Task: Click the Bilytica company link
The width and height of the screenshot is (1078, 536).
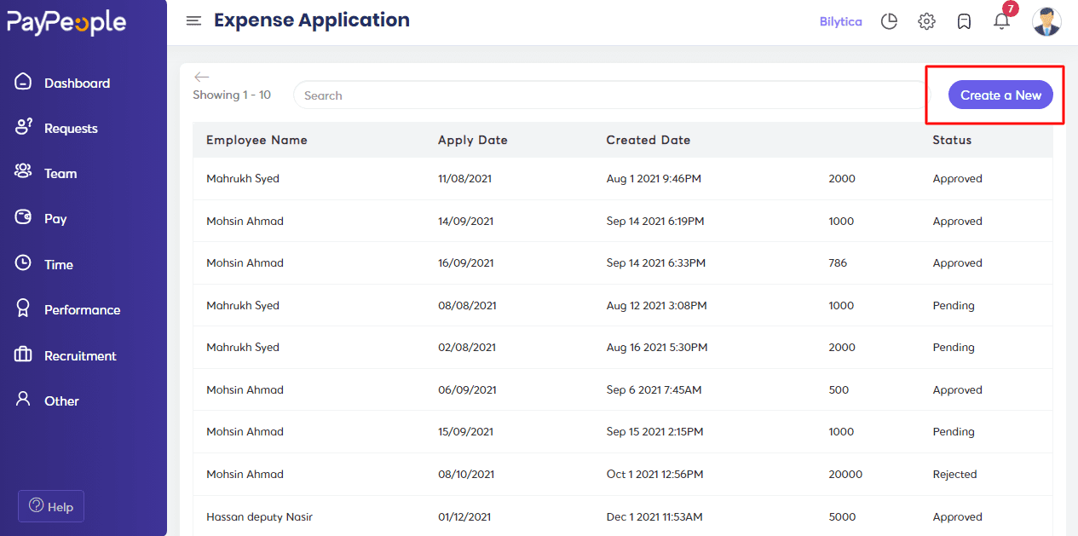Action: [x=840, y=21]
